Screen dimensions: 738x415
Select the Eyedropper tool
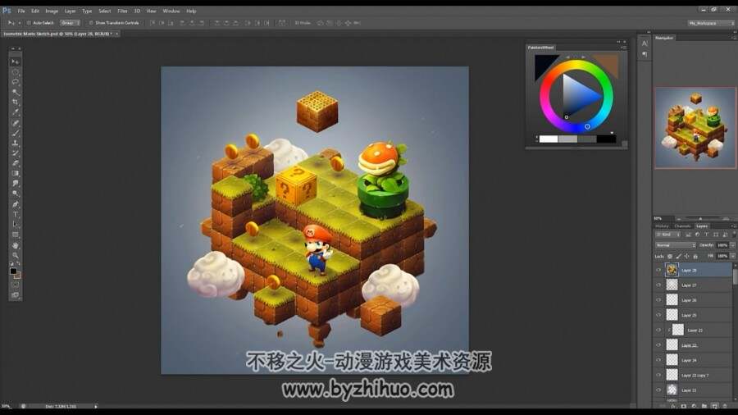tap(15, 112)
